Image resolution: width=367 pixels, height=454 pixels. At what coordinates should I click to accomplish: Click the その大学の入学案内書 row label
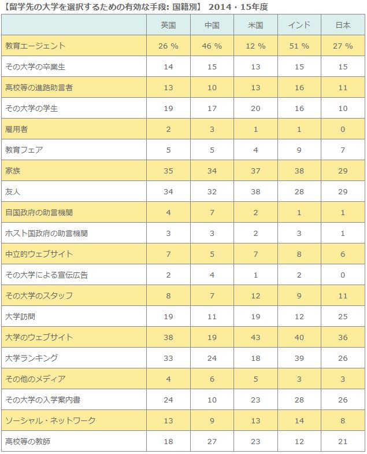tap(43, 400)
